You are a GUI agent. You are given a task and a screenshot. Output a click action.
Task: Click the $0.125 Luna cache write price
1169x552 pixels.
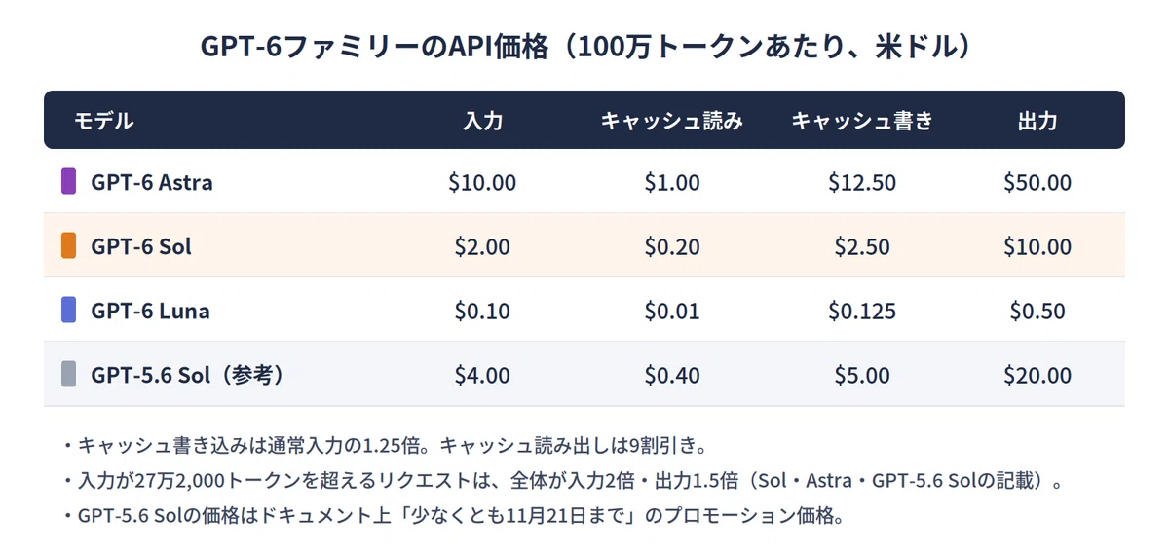pos(862,311)
